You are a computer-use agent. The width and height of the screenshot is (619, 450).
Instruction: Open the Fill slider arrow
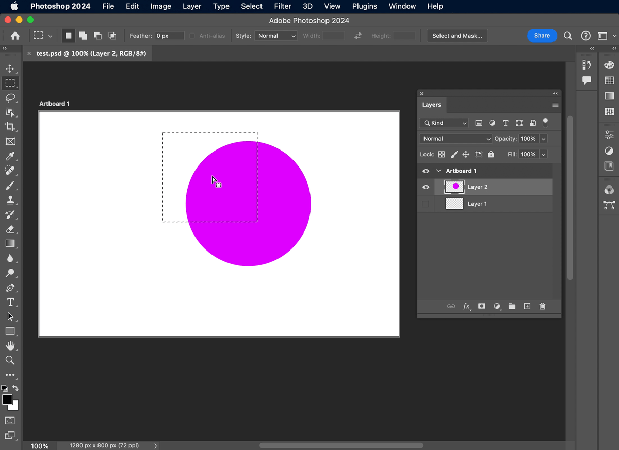pyautogui.click(x=543, y=154)
